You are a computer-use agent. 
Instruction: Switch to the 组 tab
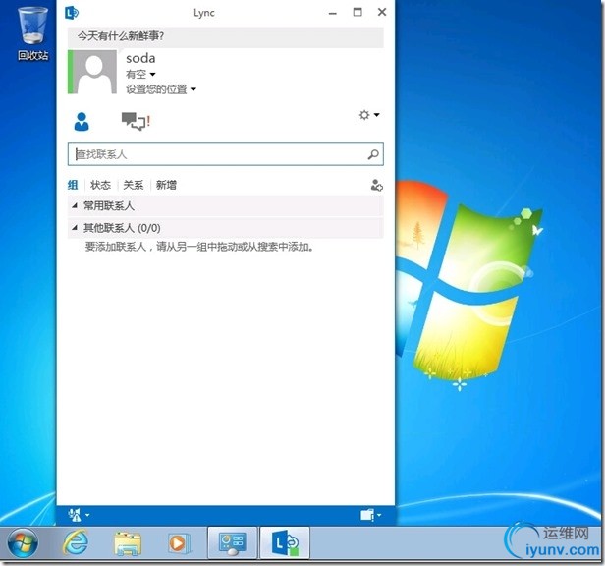pyautogui.click(x=73, y=185)
